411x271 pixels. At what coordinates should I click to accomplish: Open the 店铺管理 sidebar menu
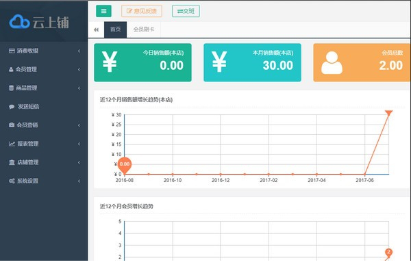click(44, 162)
